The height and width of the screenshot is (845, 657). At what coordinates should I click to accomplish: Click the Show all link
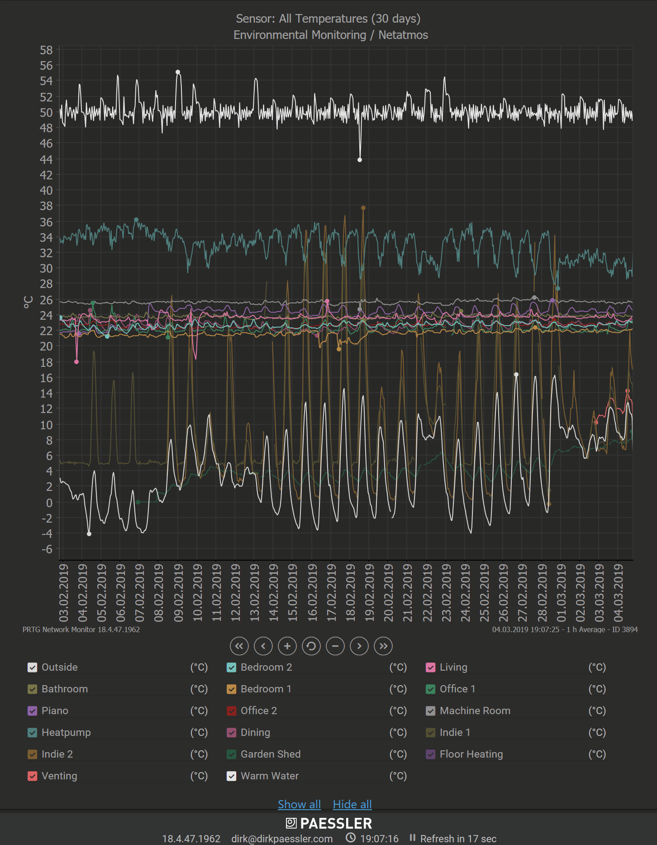299,804
